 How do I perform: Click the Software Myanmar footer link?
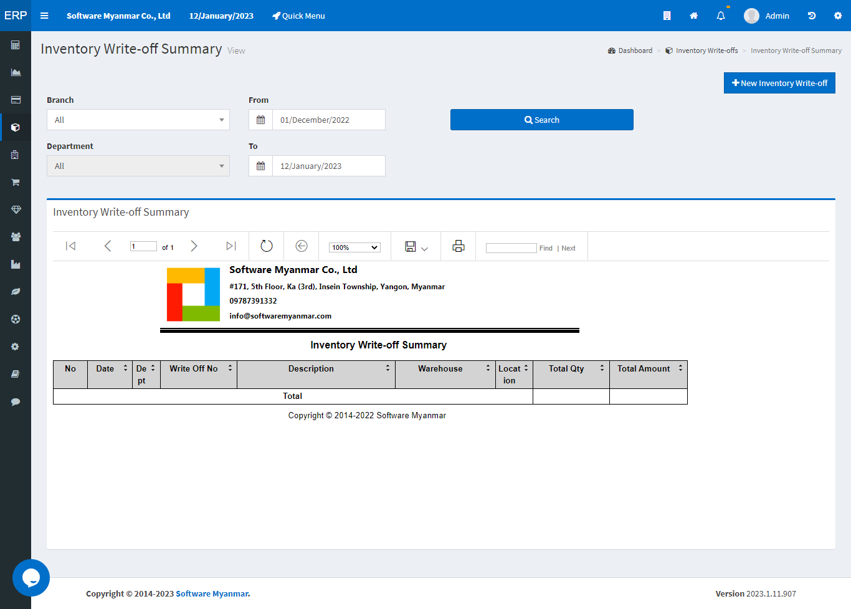(212, 593)
